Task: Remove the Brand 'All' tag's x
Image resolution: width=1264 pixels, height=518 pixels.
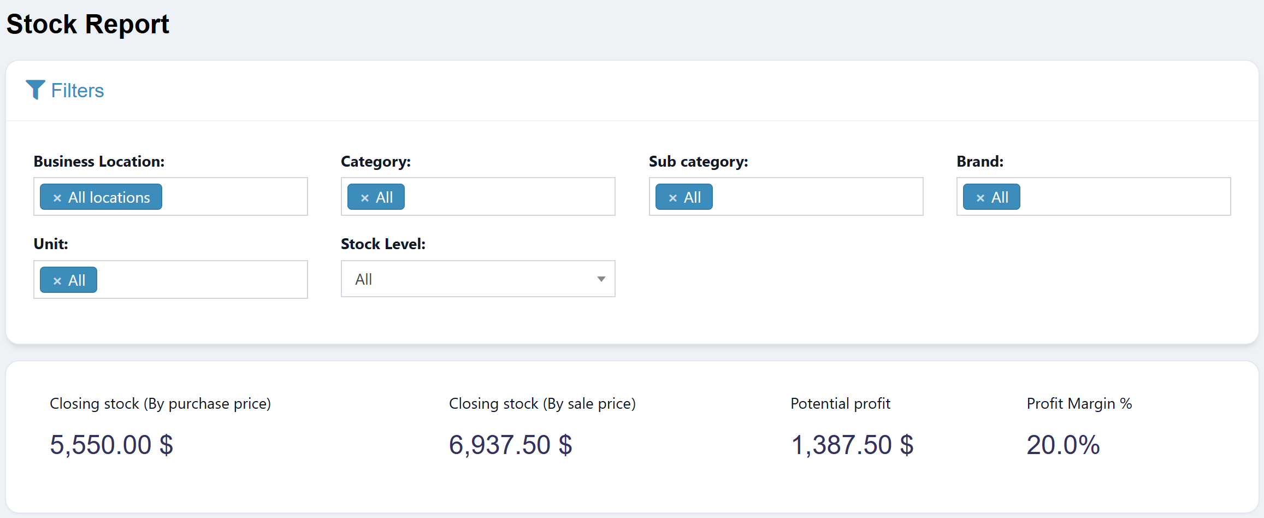Action: coord(981,198)
